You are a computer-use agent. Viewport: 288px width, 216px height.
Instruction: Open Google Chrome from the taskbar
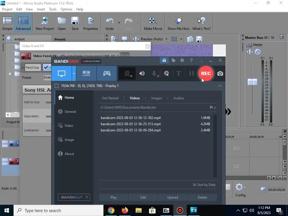click(x=111, y=210)
